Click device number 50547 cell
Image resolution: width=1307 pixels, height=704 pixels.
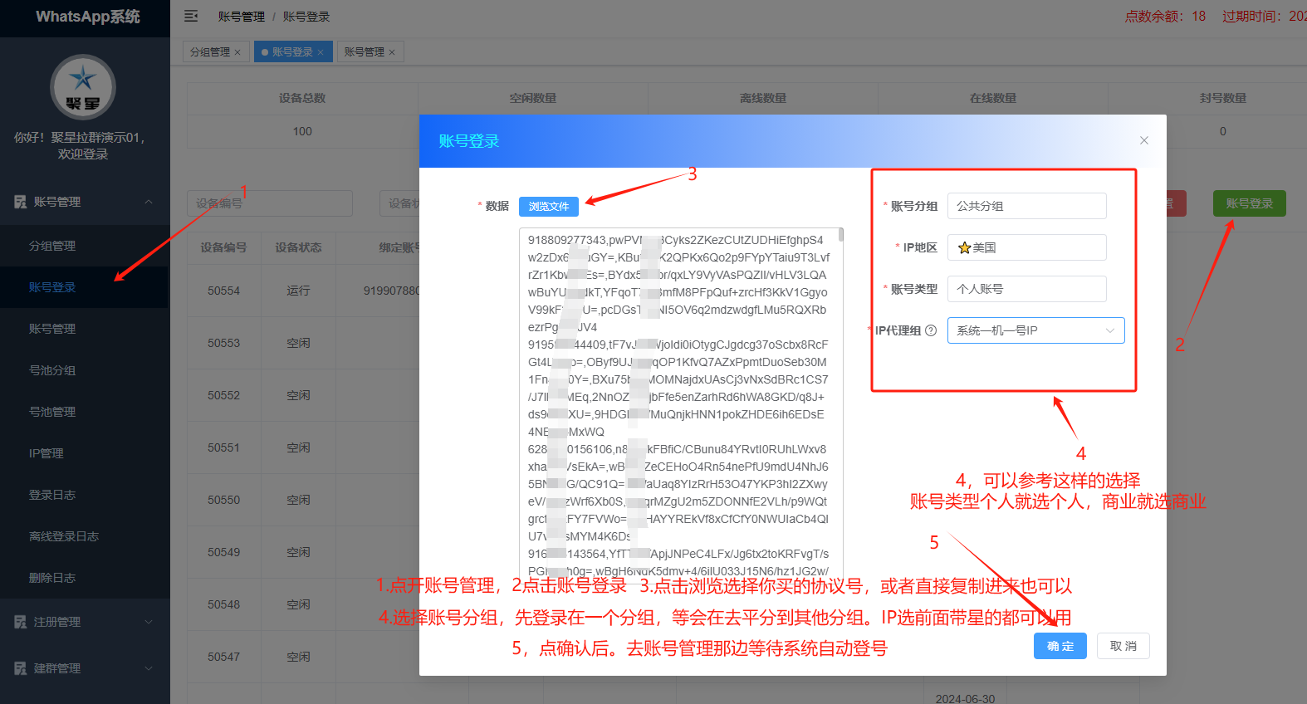click(224, 657)
